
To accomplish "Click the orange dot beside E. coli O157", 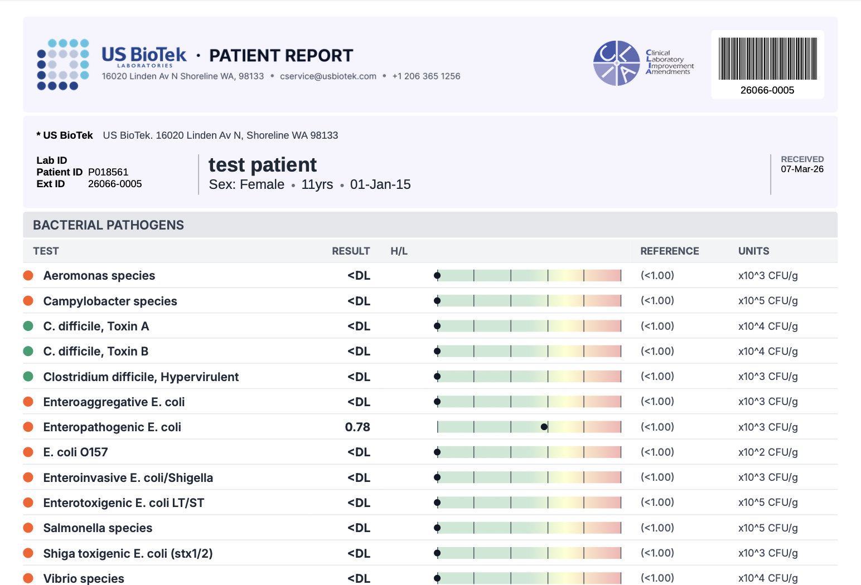I will [28, 452].
